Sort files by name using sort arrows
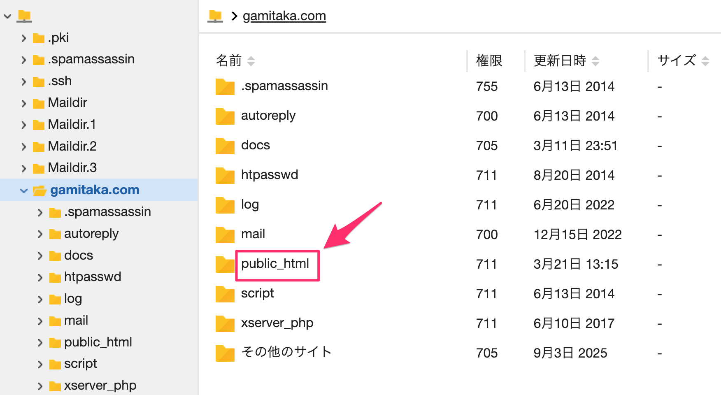The height and width of the screenshot is (395, 721). [x=251, y=61]
